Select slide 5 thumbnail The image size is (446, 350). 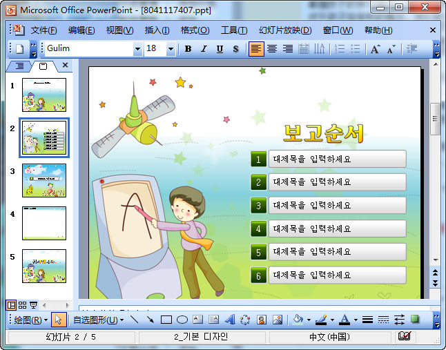[44, 266]
